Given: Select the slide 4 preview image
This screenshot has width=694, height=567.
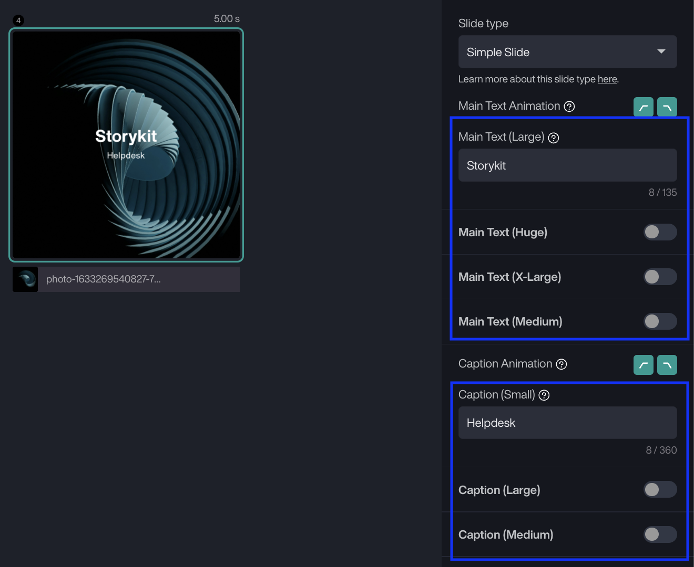Looking at the screenshot, I should pos(126,144).
